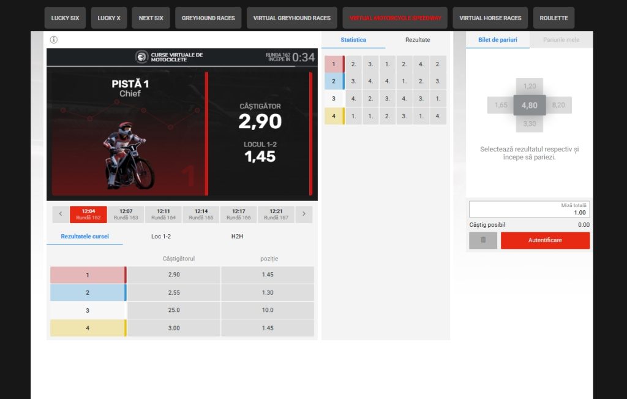This screenshot has height=399, width=627.
Task: Open Virtual Motorcycle Speedway
Action: click(395, 18)
